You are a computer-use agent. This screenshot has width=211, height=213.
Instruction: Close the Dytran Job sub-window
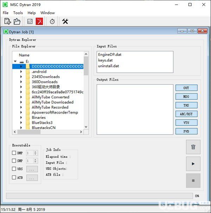(x=203, y=31)
